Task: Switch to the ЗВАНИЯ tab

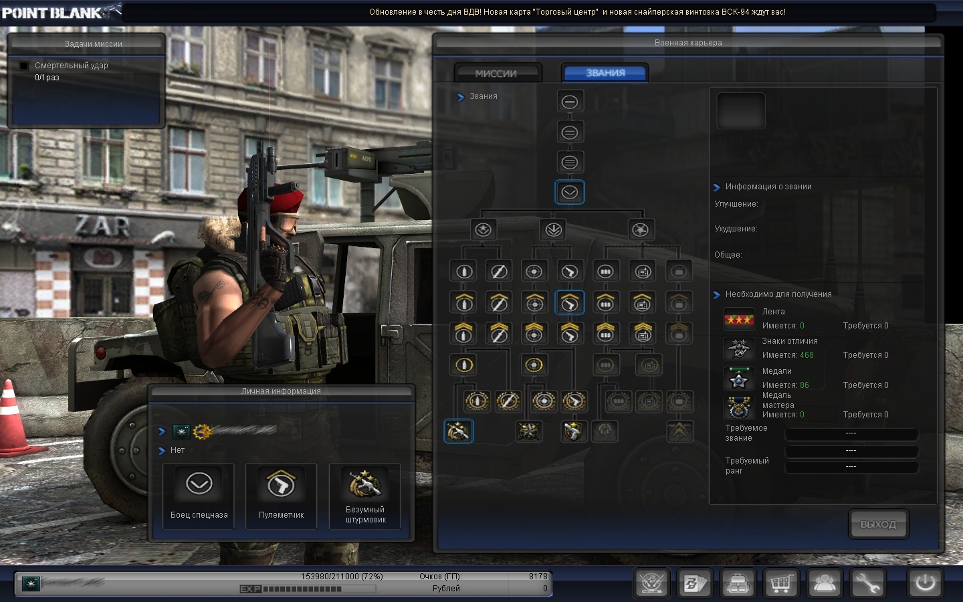Action: (x=605, y=73)
